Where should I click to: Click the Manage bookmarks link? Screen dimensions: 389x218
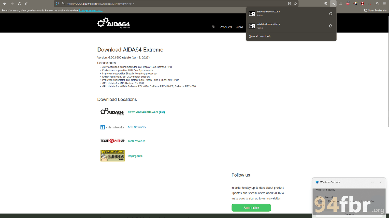point(91,11)
